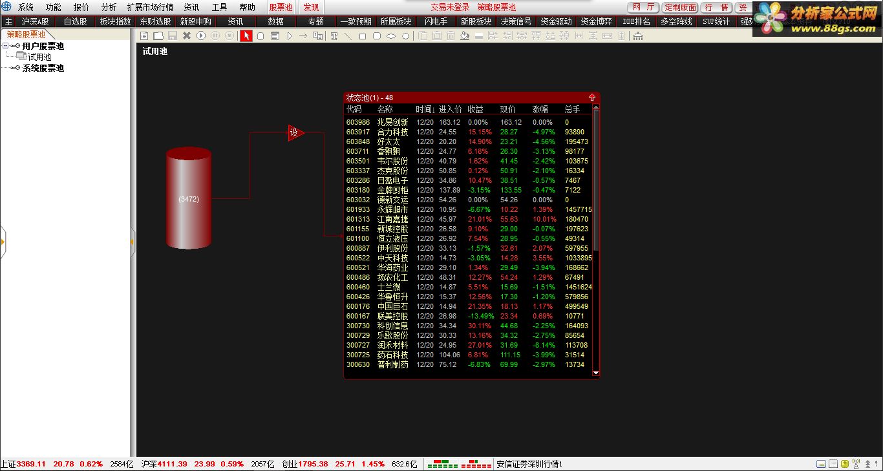Open the 帮助 menu
This screenshot has height=471, width=883.
point(247,7)
